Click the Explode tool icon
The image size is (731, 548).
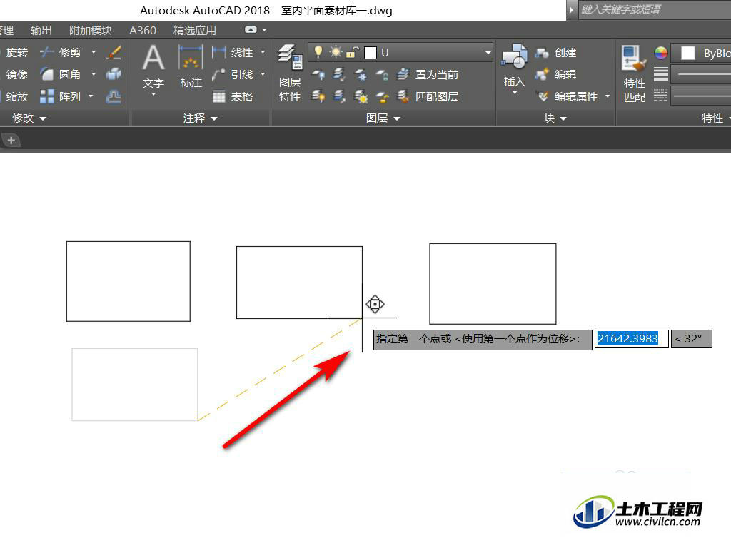[x=114, y=74]
